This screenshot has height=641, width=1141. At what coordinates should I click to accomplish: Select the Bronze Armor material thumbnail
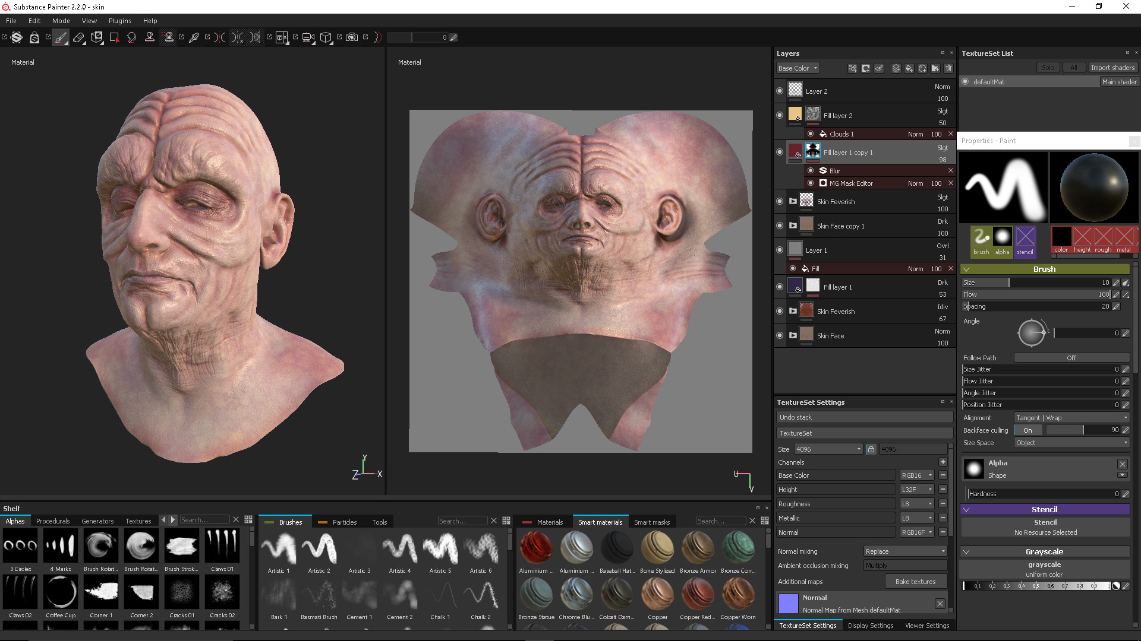(x=698, y=547)
